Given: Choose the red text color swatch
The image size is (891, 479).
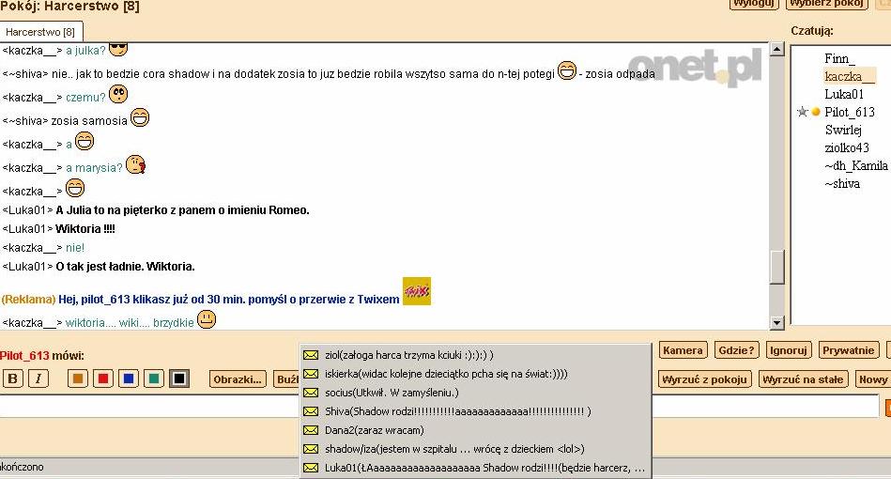Looking at the screenshot, I should point(103,379).
